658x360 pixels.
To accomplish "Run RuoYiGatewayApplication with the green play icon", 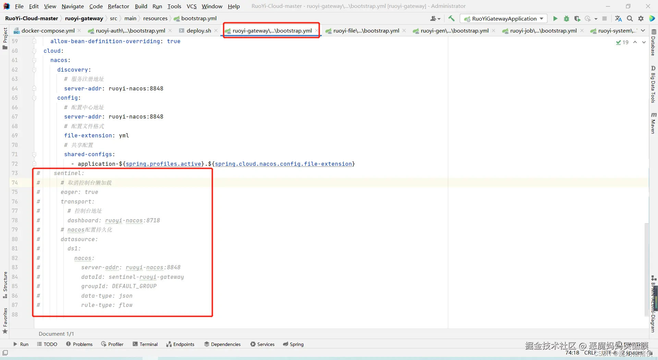I will coord(555,18).
